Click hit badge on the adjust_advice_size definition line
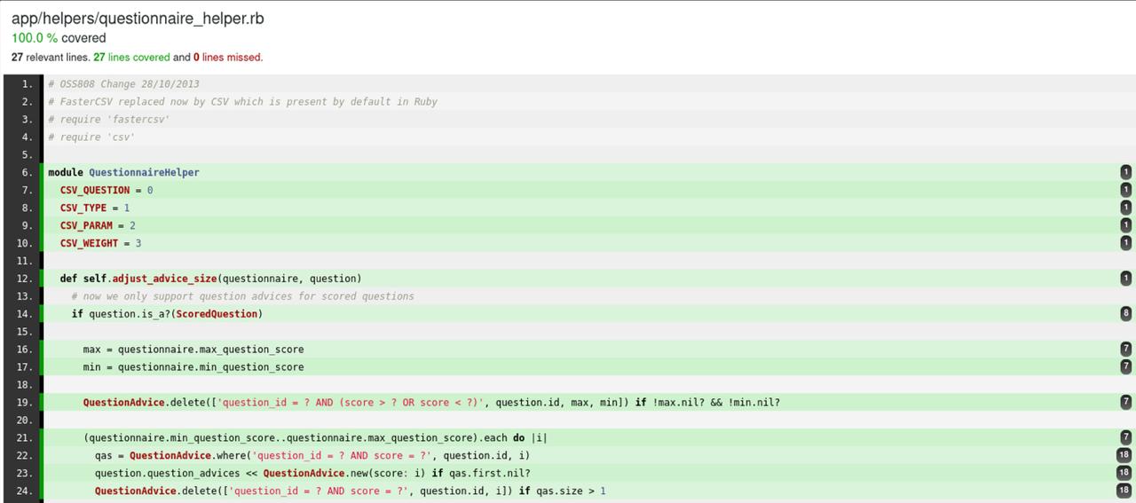Image resolution: width=1136 pixels, height=503 pixels. (1125, 279)
